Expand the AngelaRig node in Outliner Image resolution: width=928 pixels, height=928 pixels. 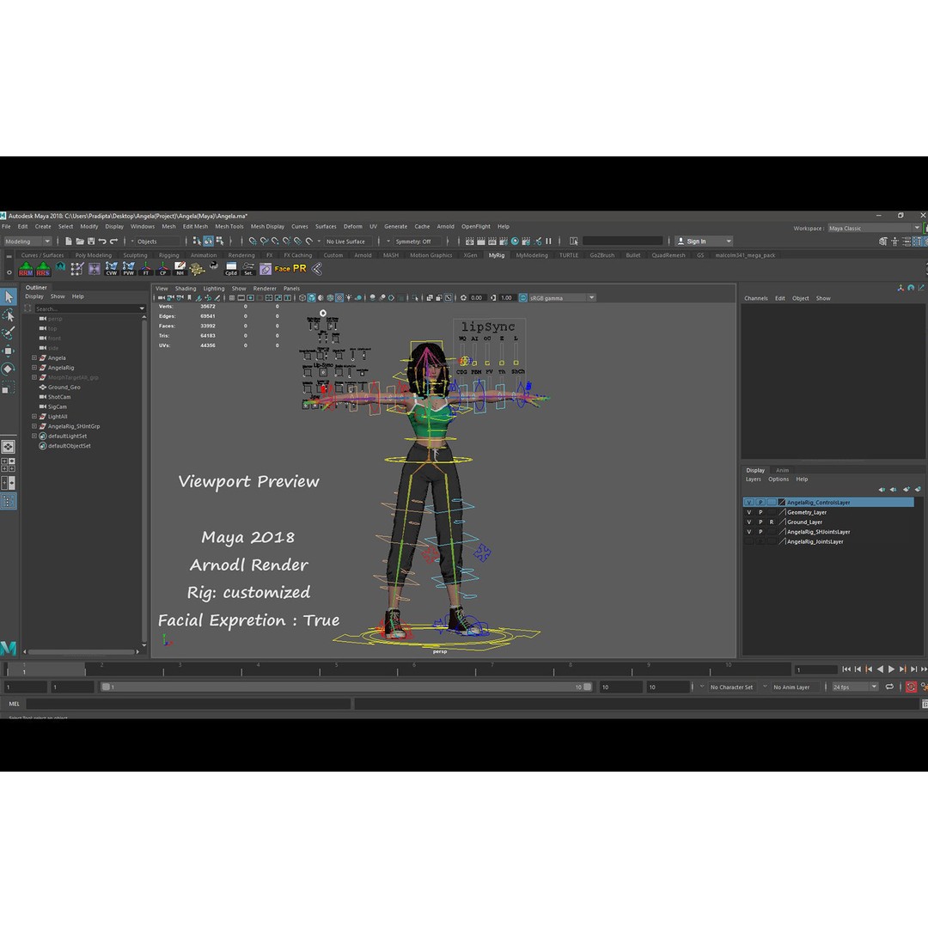pyautogui.click(x=34, y=368)
